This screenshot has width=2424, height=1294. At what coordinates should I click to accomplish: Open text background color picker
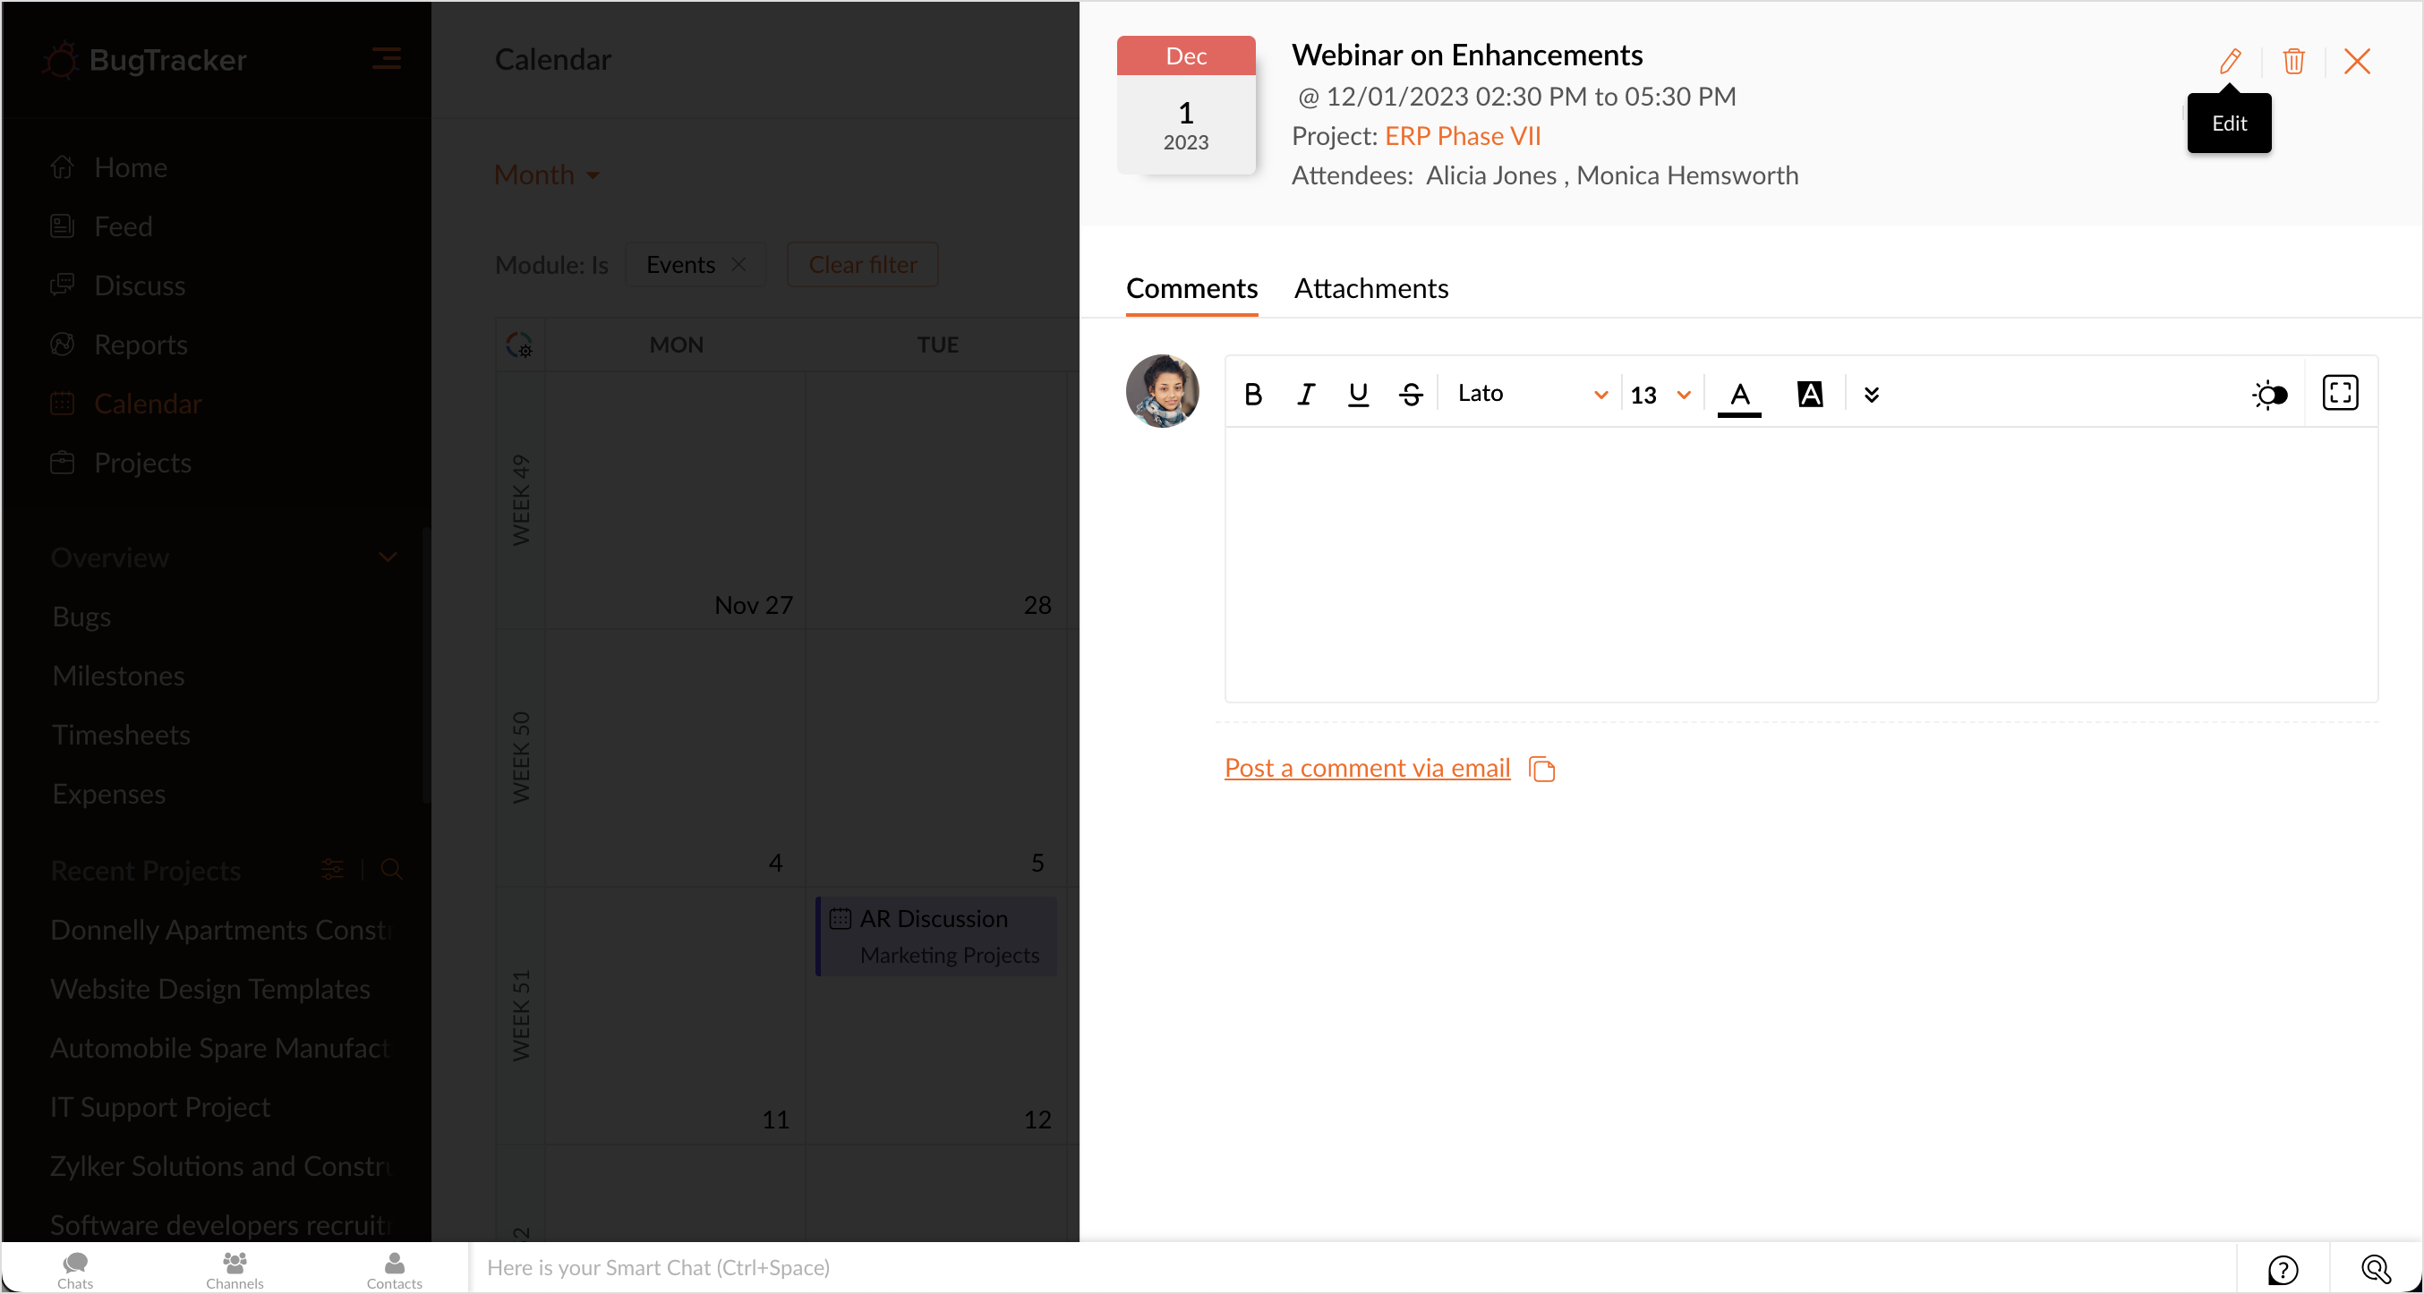[x=1810, y=394]
